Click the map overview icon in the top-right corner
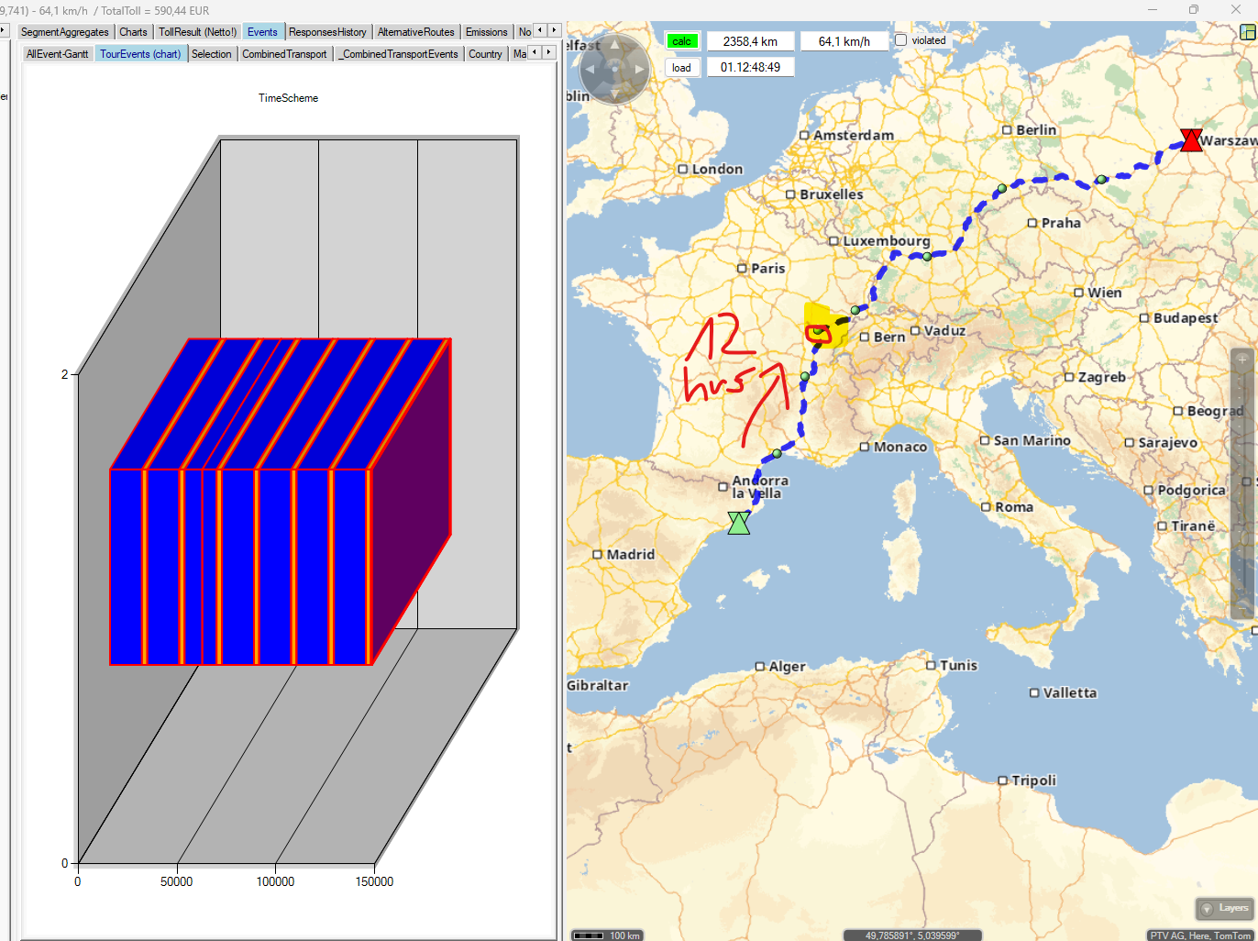This screenshot has height=941, width=1258. 1247,32
